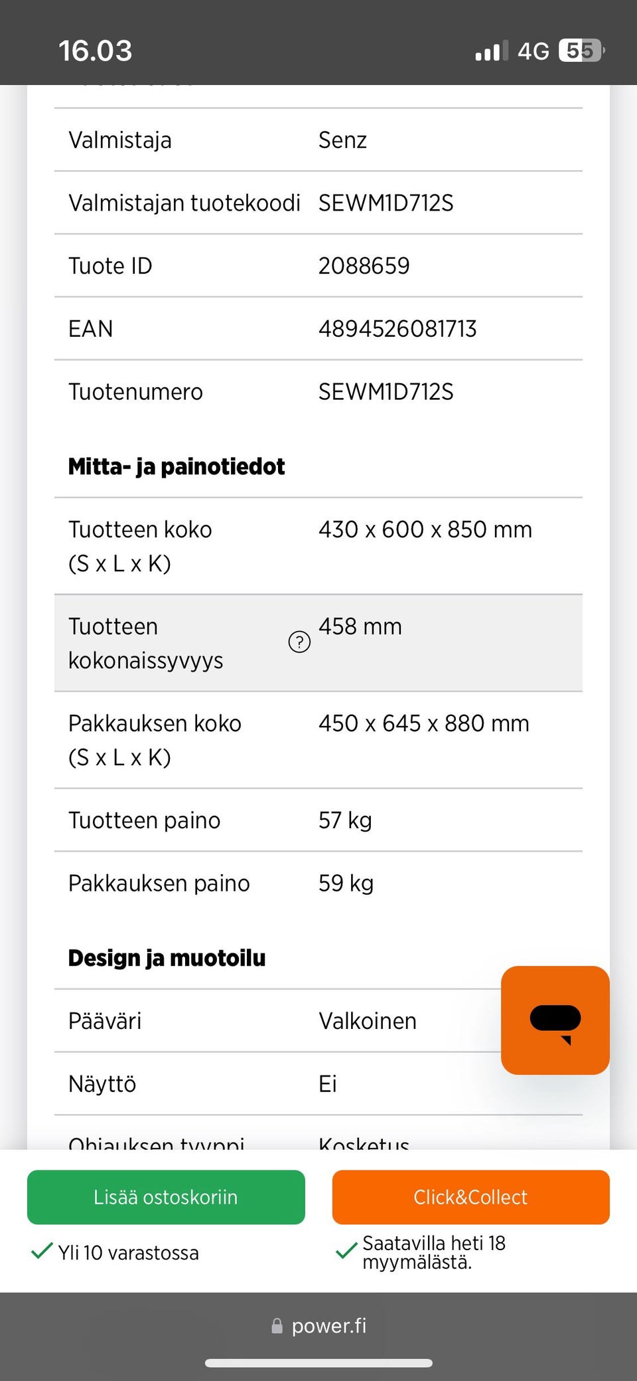Tap the highlighted Tuotteen kokonaissyvyys row label
Image resolution: width=637 pixels, height=1381 pixels.
pyautogui.click(x=146, y=643)
